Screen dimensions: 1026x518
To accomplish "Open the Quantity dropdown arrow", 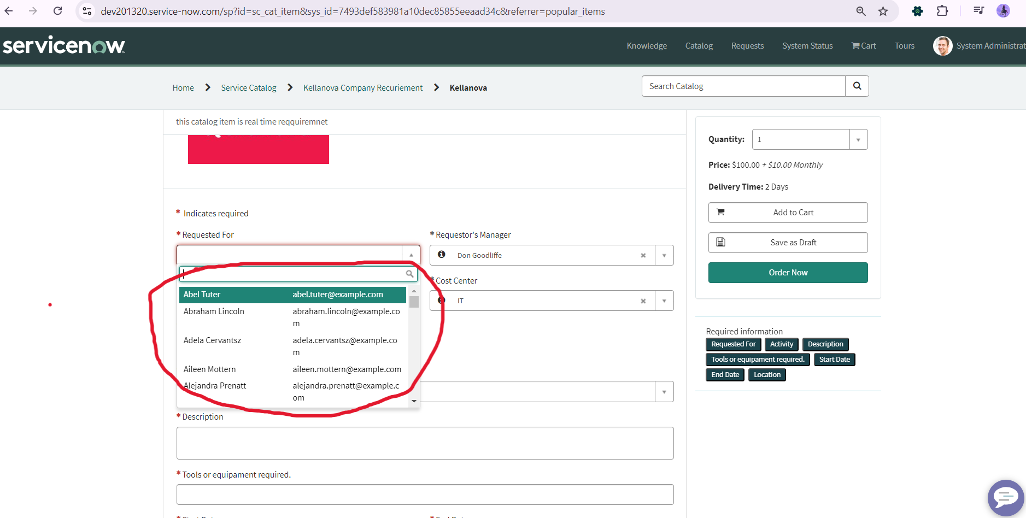I will point(858,139).
